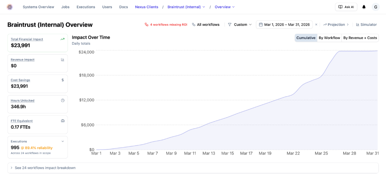Viewport: 386px width, 181px height.
Task: Click the workflow icon beside All workflows
Action: 193,24
